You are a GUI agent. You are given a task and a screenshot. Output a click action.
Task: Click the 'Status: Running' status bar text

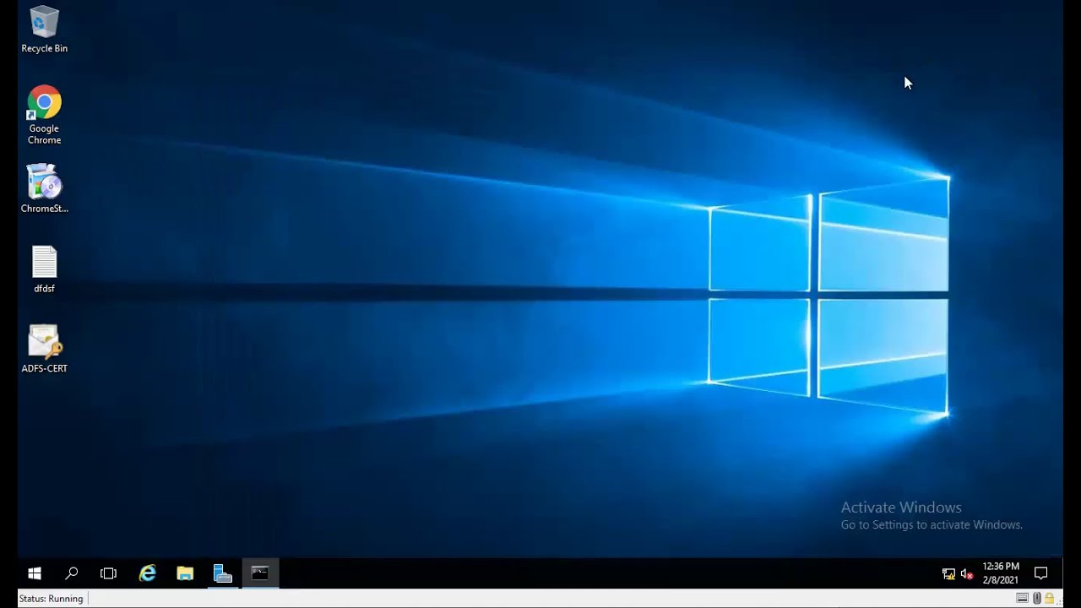[52, 599]
